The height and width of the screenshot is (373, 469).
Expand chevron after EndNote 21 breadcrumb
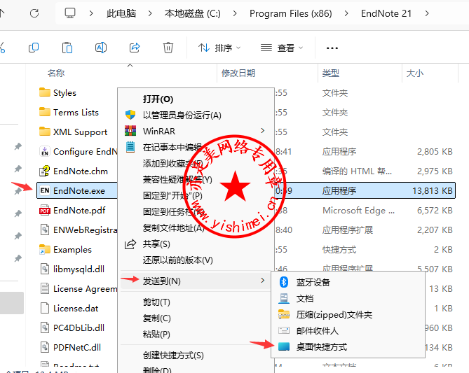pyautogui.click(x=427, y=13)
